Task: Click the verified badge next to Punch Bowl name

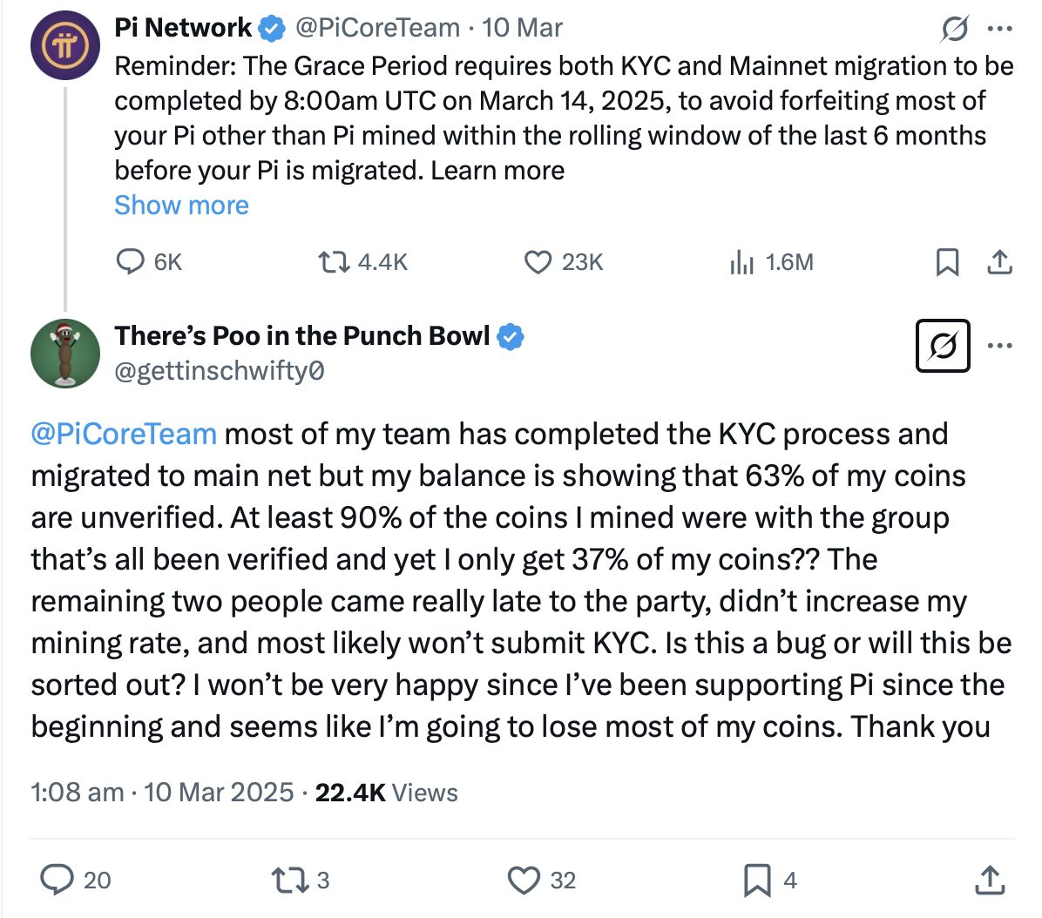Action: pos(511,336)
